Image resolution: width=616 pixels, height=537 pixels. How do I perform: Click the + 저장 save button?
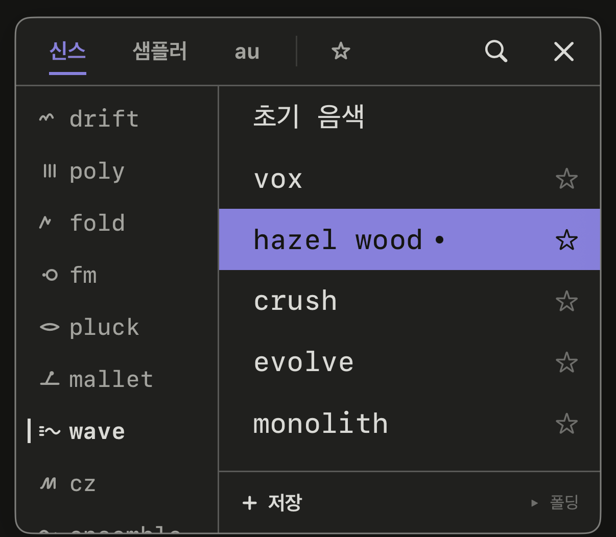[x=272, y=503]
